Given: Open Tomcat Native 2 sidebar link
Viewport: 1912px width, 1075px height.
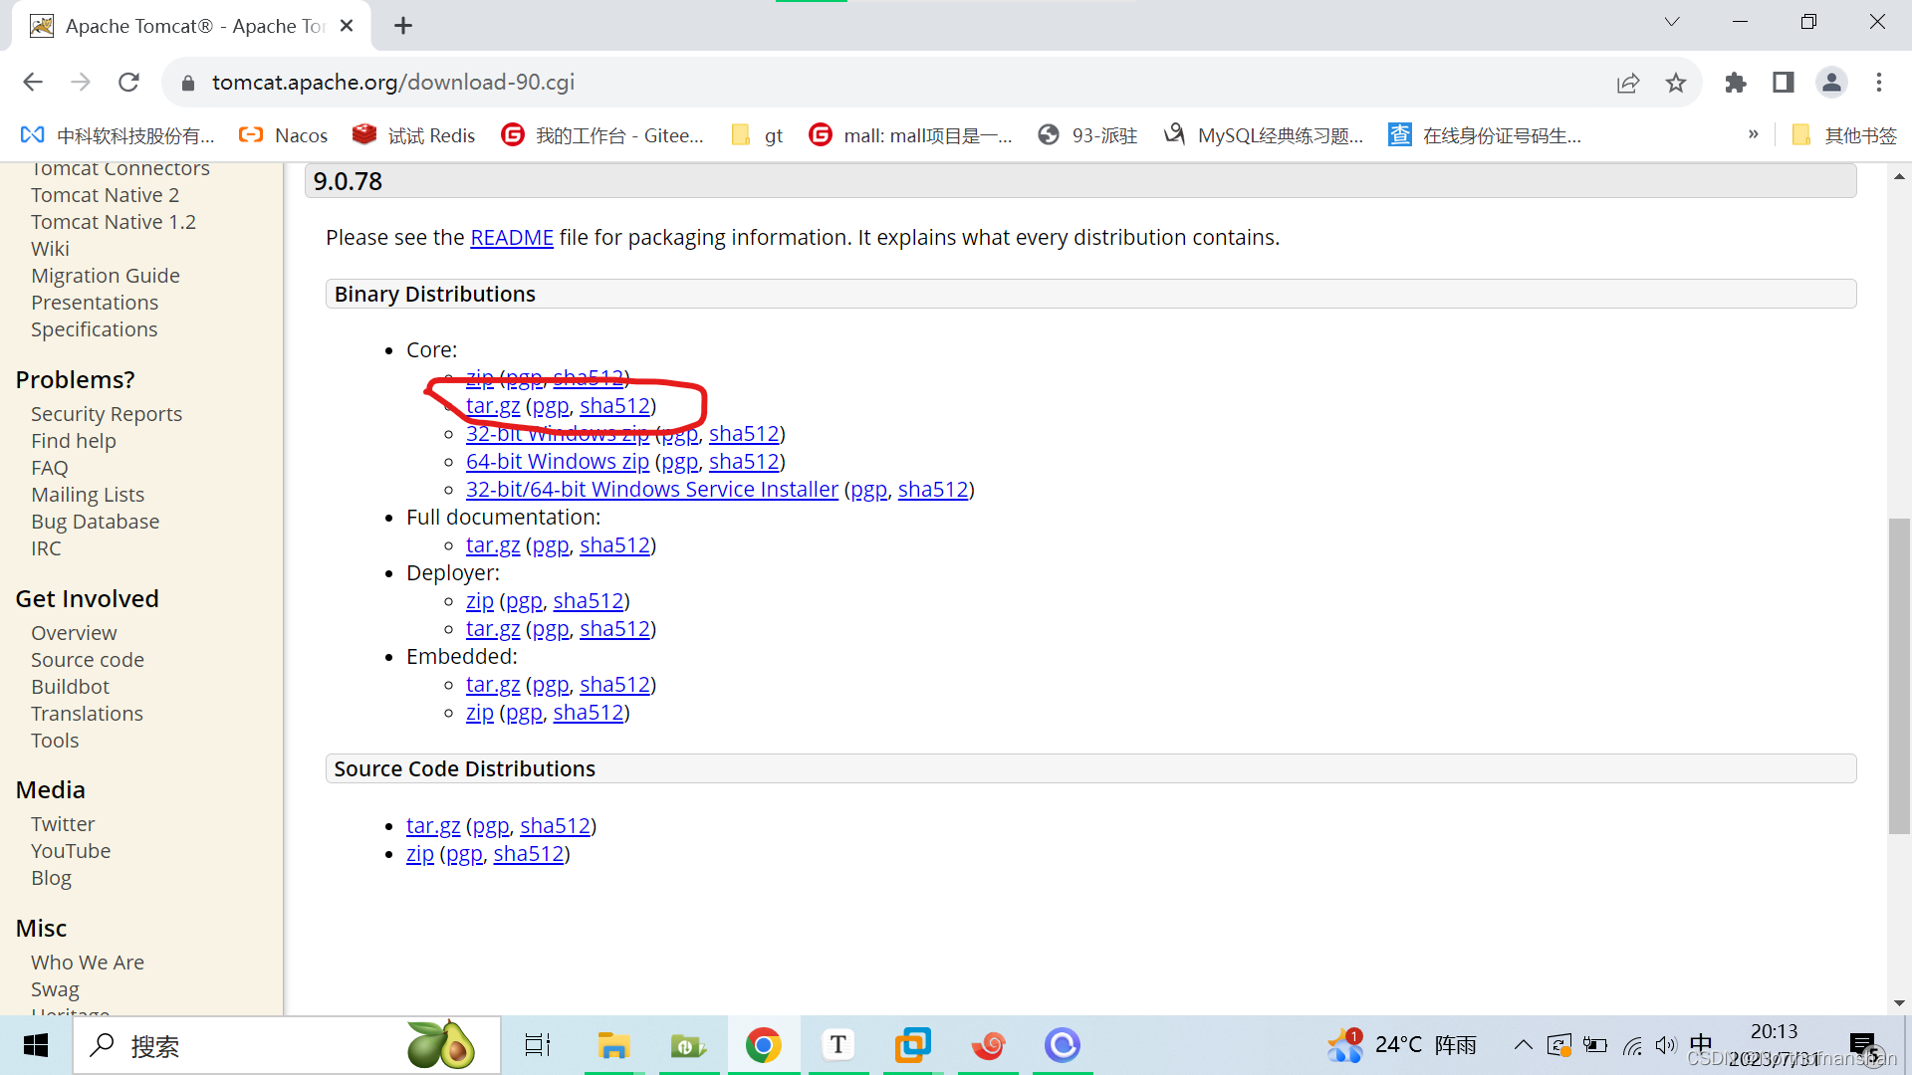Looking at the screenshot, I should click(106, 195).
